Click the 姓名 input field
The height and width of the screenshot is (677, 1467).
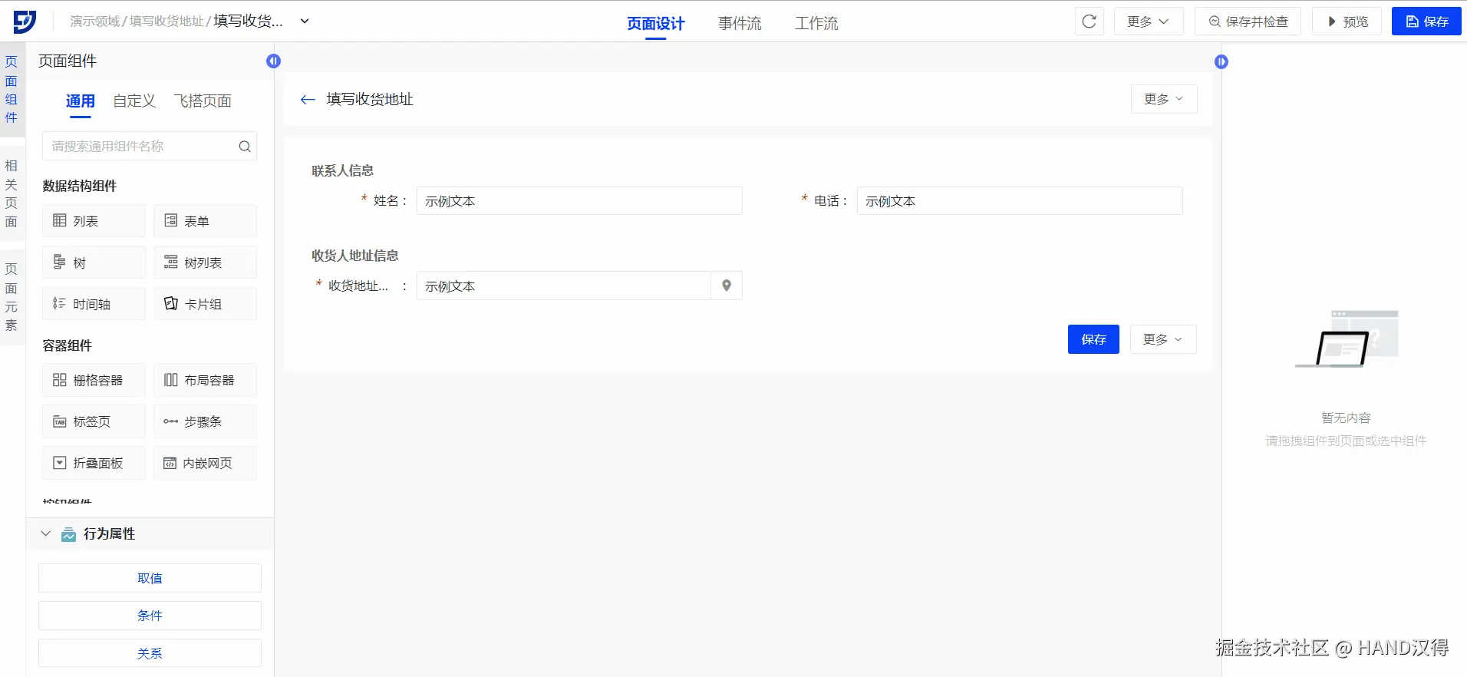[x=579, y=201]
